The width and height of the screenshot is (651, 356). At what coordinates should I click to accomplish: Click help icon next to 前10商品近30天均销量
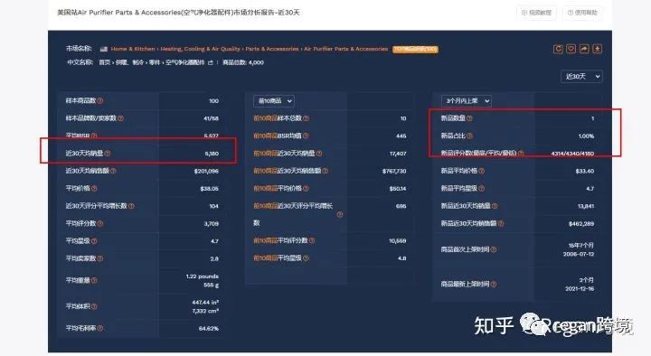(x=319, y=154)
